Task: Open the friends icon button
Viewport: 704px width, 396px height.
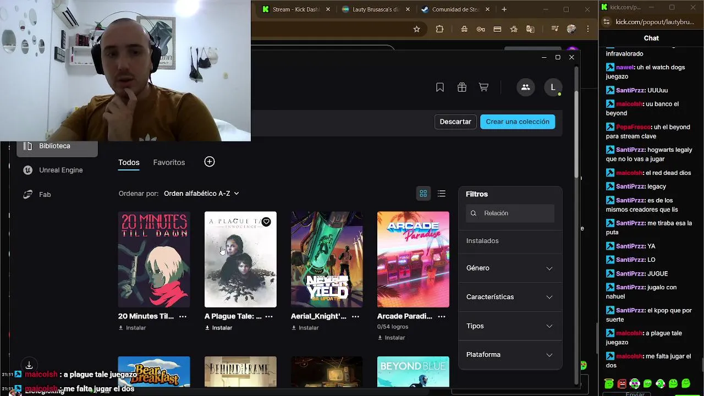Action: pyautogui.click(x=525, y=87)
